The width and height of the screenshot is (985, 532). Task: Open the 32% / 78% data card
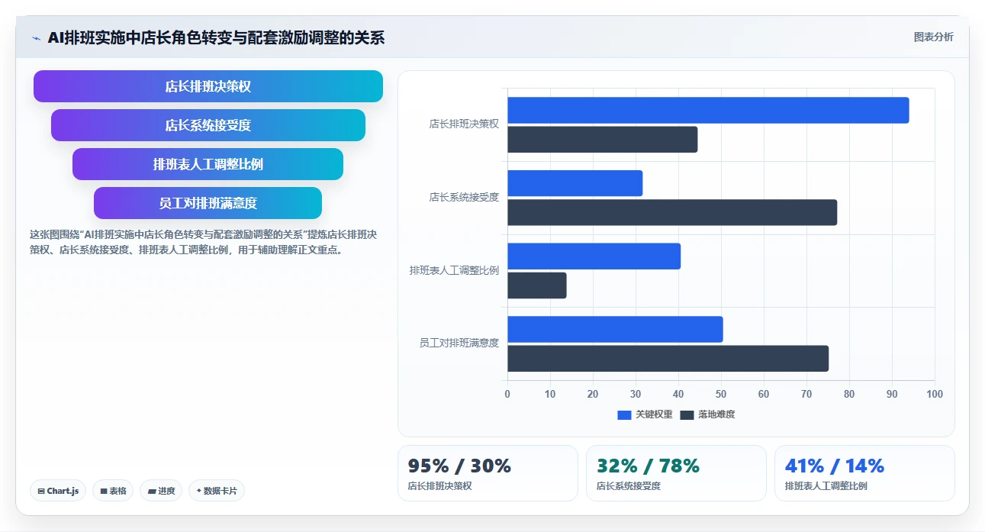click(x=676, y=473)
